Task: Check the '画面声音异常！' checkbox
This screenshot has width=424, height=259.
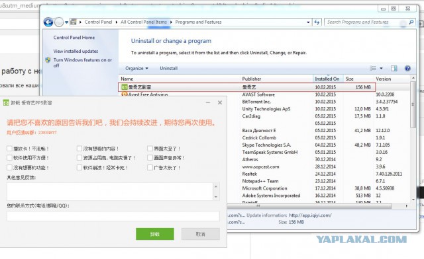Action: pos(150,157)
